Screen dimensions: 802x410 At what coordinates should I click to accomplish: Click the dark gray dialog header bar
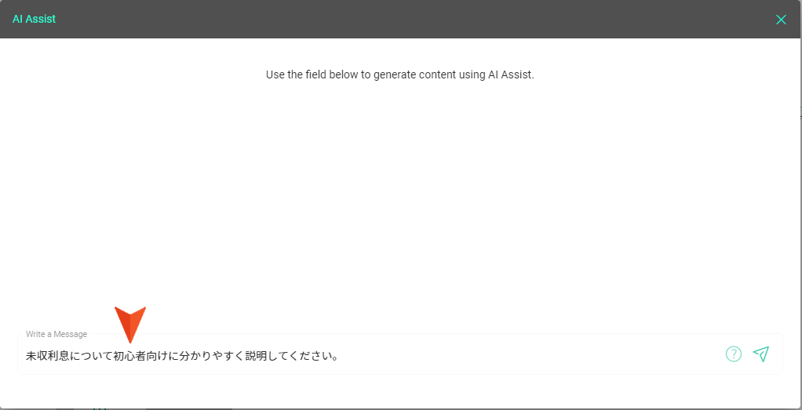point(400,20)
